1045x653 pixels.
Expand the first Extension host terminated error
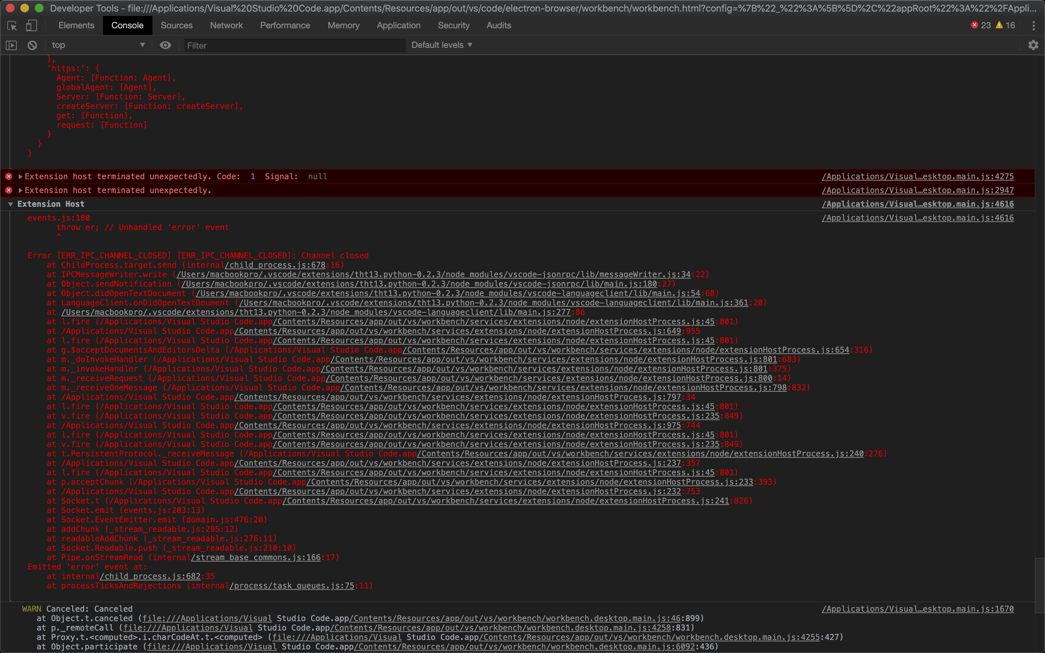20,176
